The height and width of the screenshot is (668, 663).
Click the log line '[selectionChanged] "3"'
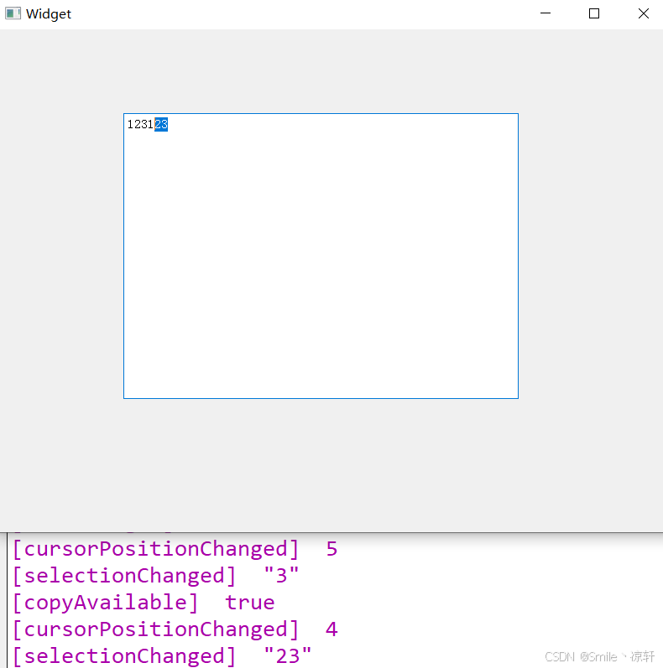pos(156,576)
